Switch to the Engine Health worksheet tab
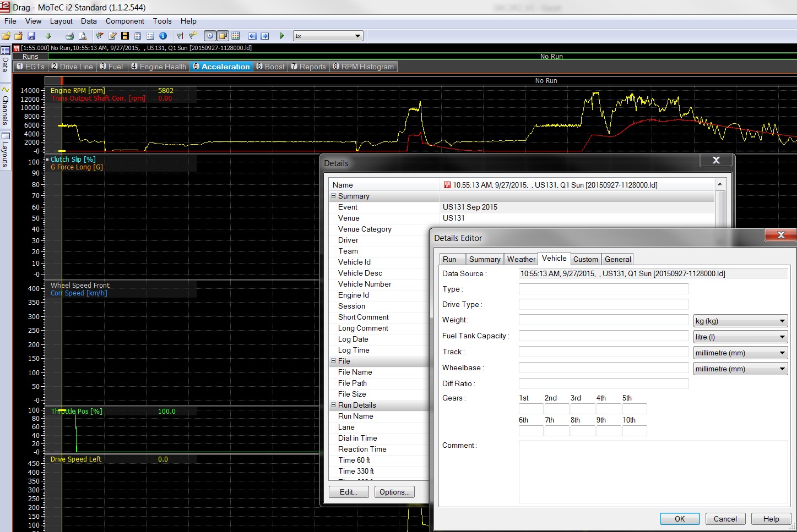The image size is (797, 532). point(159,67)
